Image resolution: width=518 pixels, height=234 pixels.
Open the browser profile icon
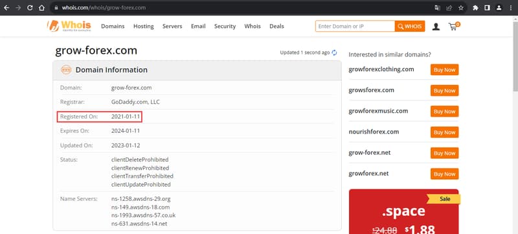(x=499, y=8)
